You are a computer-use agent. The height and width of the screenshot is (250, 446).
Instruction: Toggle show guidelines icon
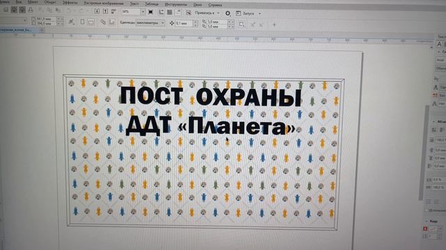tap(178, 12)
